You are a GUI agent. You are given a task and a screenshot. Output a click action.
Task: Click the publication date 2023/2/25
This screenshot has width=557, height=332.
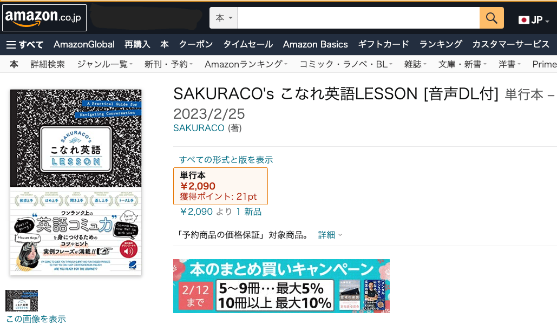click(x=209, y=114)
